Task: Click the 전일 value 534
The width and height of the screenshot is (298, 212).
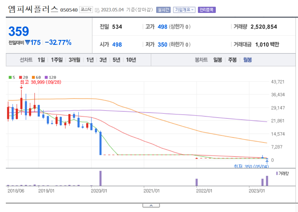Action: click(x=117, y=27)
